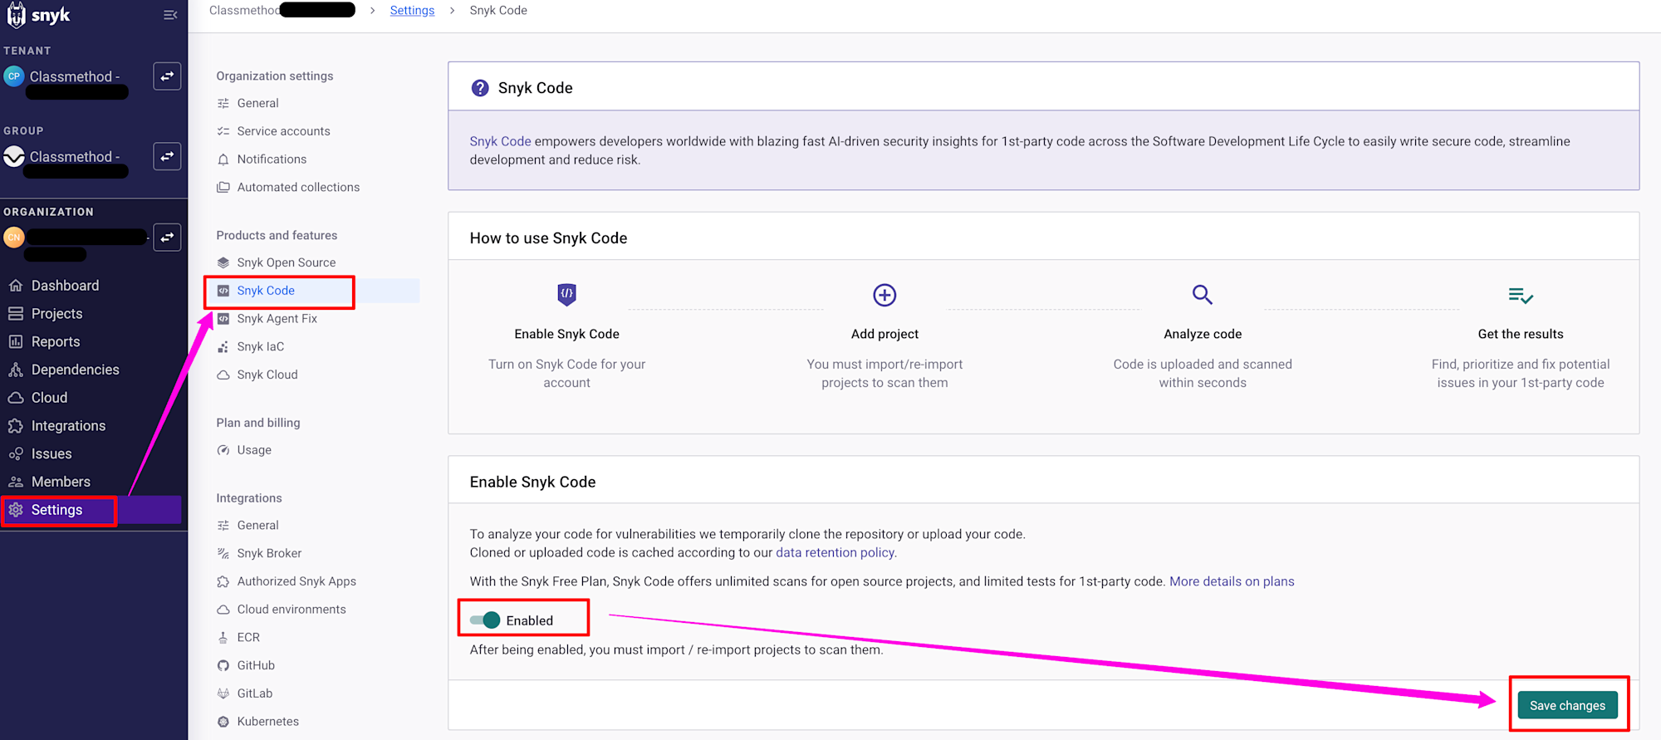The width and height of the screenshot is (1661, 740).
Task: Toggle the Enabled switch for Snyk Code
Action: tap(486, 620)
